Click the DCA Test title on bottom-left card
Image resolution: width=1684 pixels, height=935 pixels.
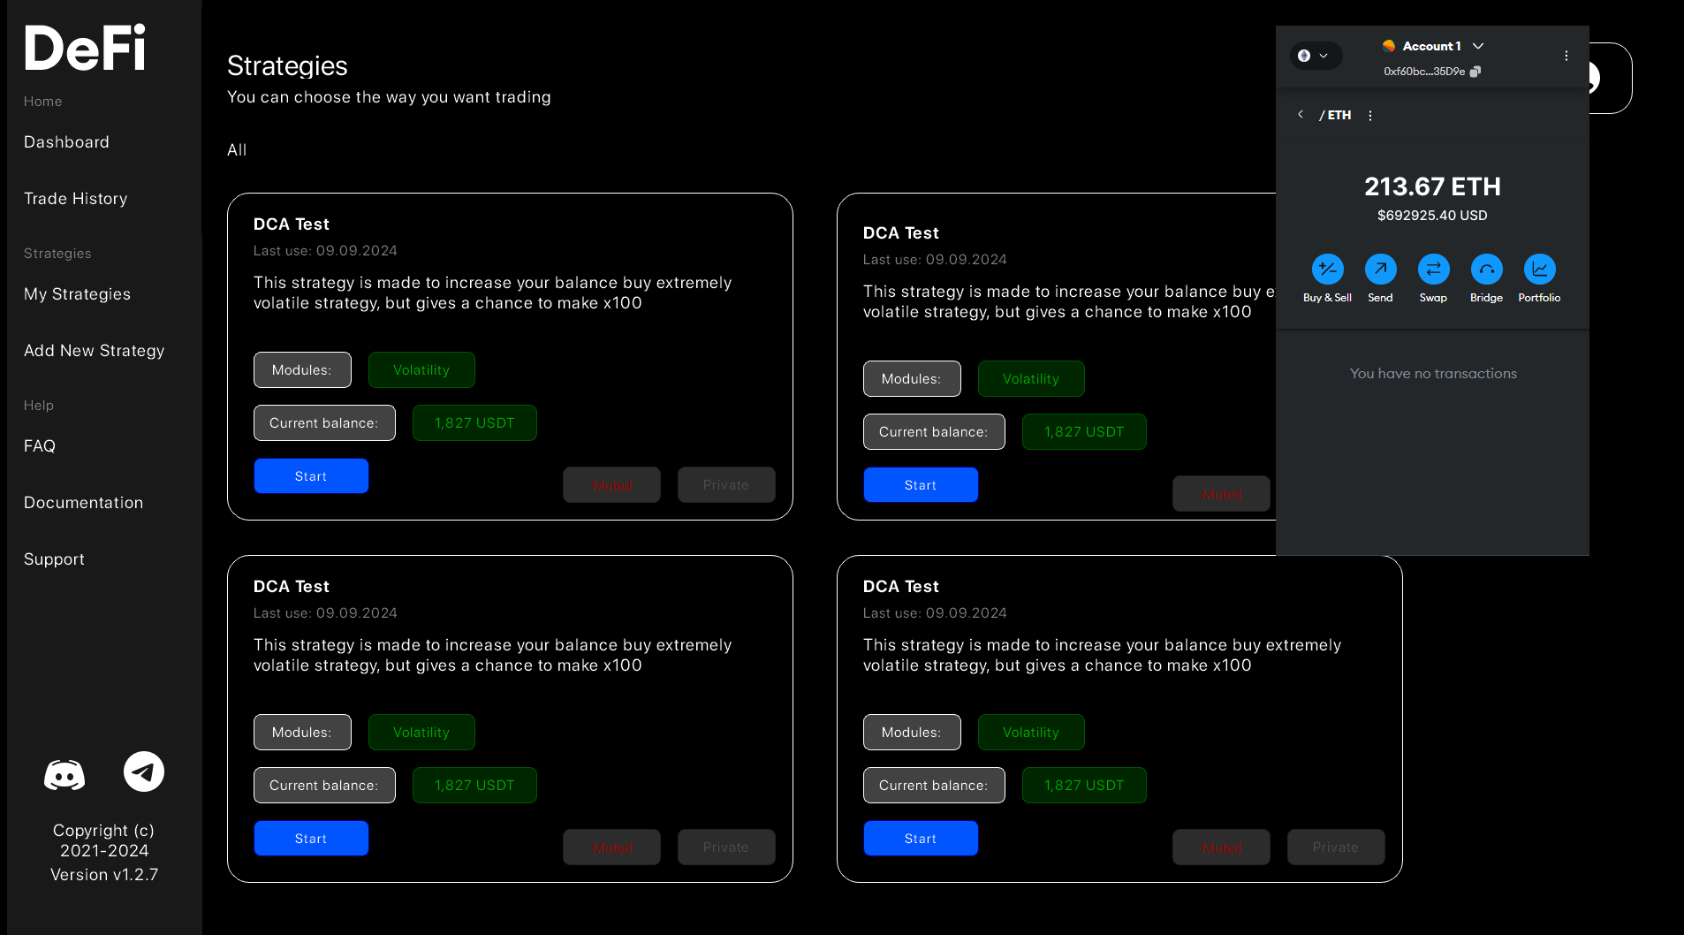tap(291, 587)
